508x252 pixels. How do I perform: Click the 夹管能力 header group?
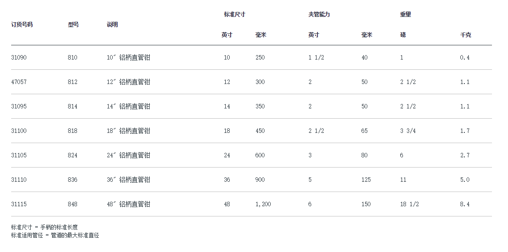319,14
